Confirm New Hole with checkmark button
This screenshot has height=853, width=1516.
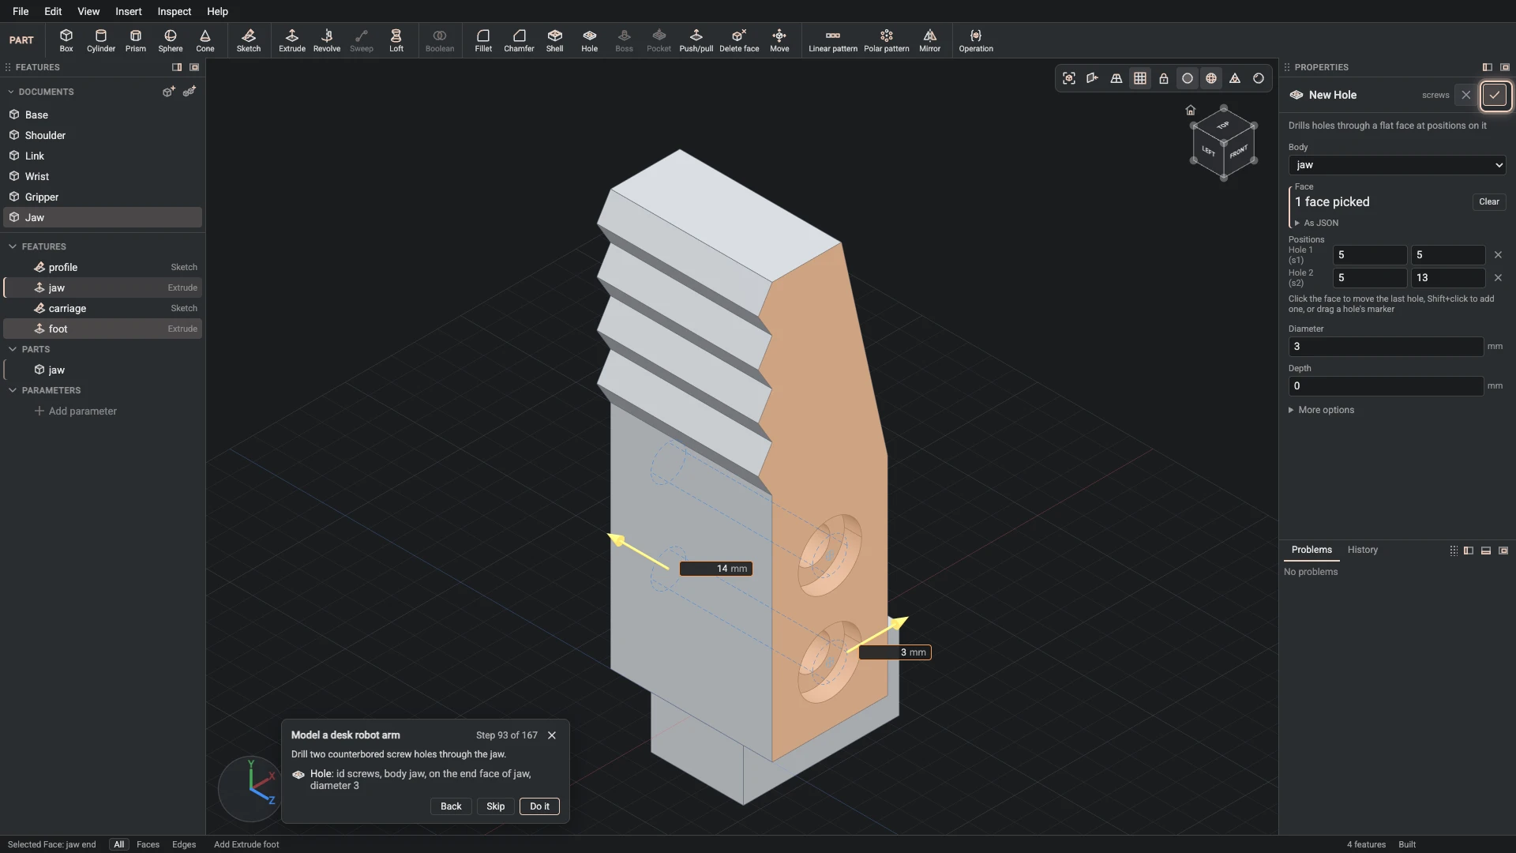click(1495, 95)
